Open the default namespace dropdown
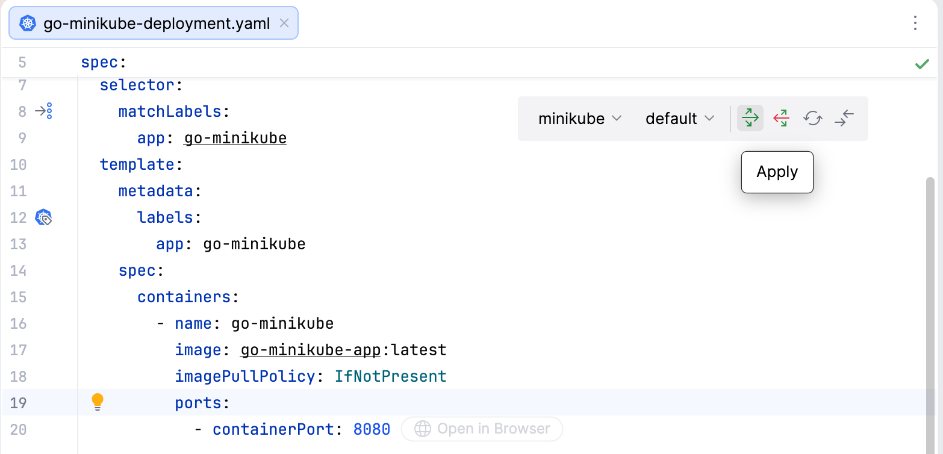Image resolution: width=943 pixels, height=454 pixels. click(680, 119)
